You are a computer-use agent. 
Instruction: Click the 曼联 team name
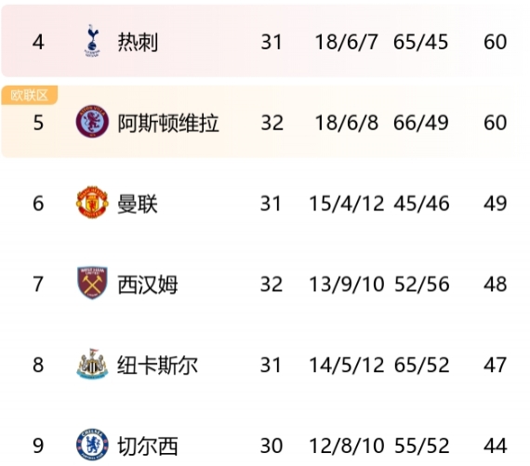138,204
